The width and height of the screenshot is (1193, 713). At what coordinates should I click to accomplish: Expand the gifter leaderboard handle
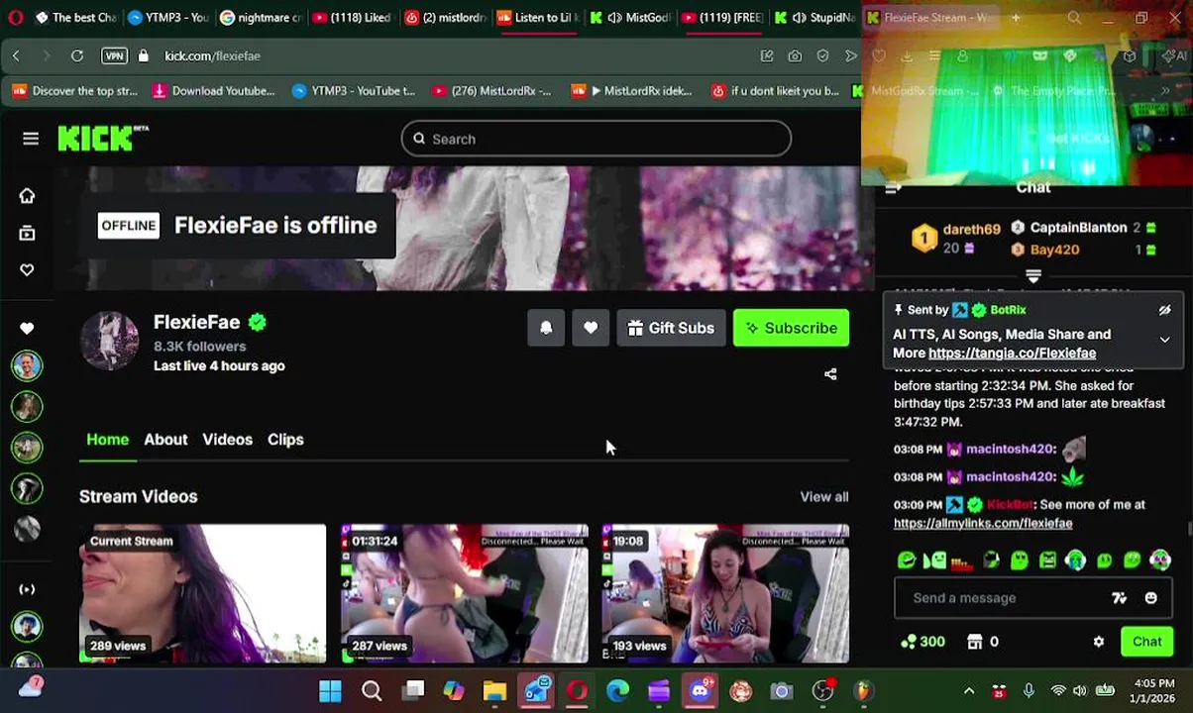coord(1033,276)
